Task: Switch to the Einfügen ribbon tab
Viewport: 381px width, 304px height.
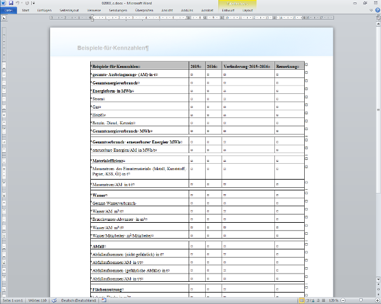Action: [44, 11]
